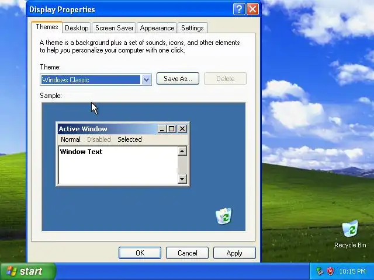374x280 pixels.
Task: Click the 10:15 PM taskbar clock
Action: pos(352,271)
